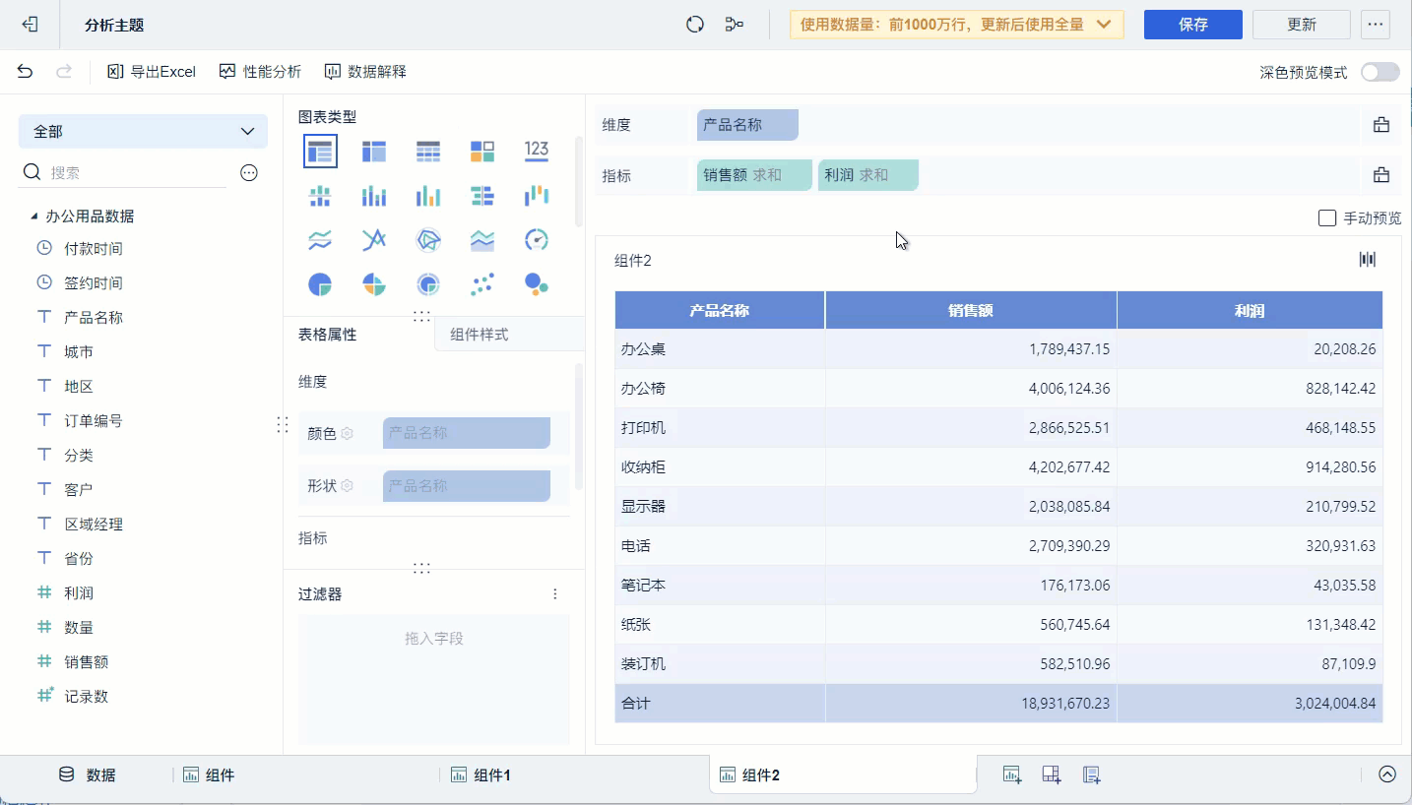Select the 记录数 field

tap(87, 697)
